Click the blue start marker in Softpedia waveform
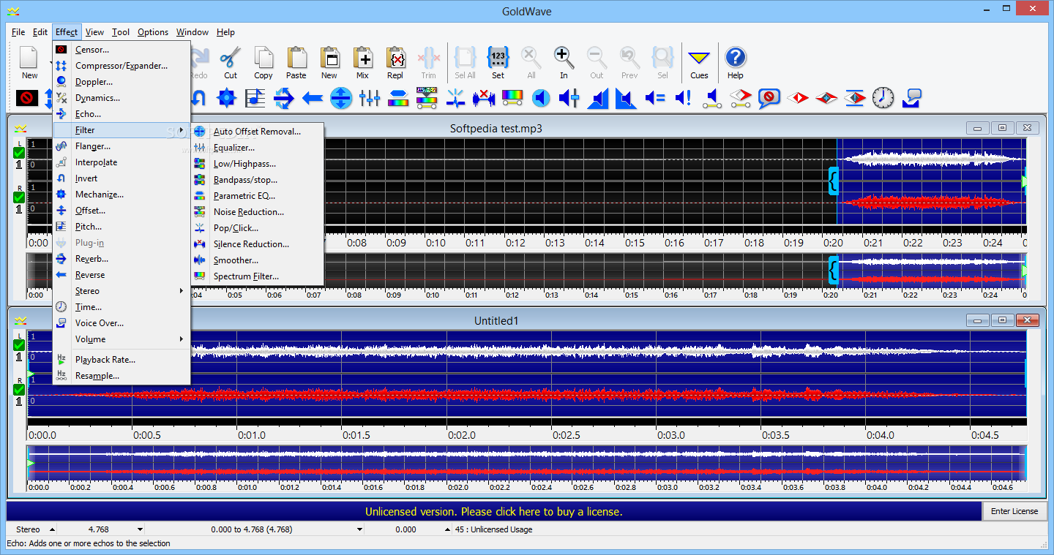Screen dimensions: 1054x555 point(833,181)
